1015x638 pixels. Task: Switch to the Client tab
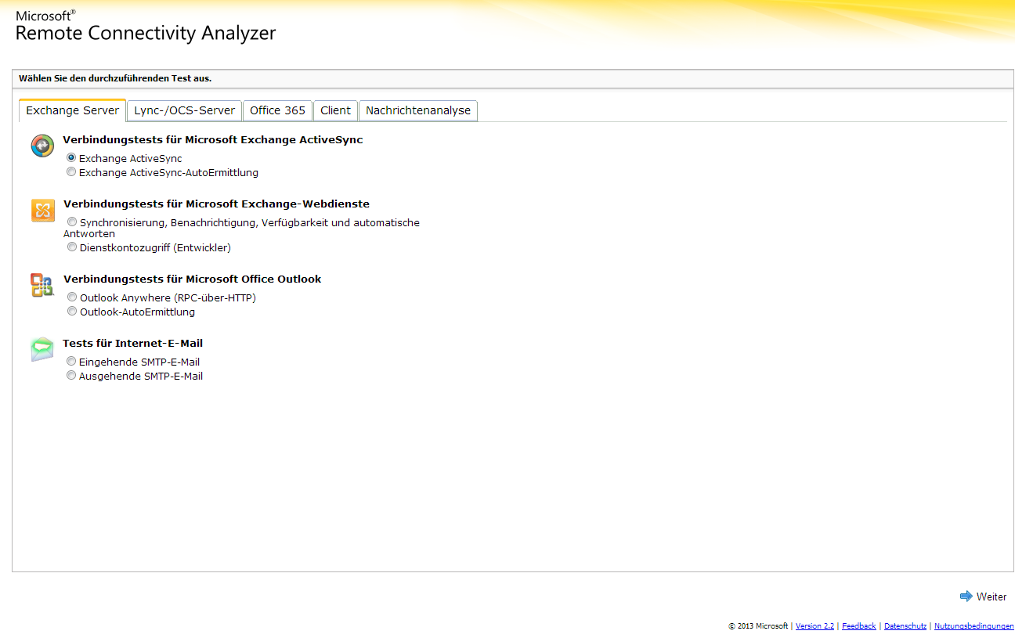(x=335, y=110)
